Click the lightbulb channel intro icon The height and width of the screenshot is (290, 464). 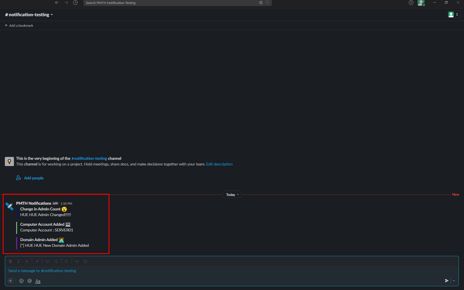(9, 161)
